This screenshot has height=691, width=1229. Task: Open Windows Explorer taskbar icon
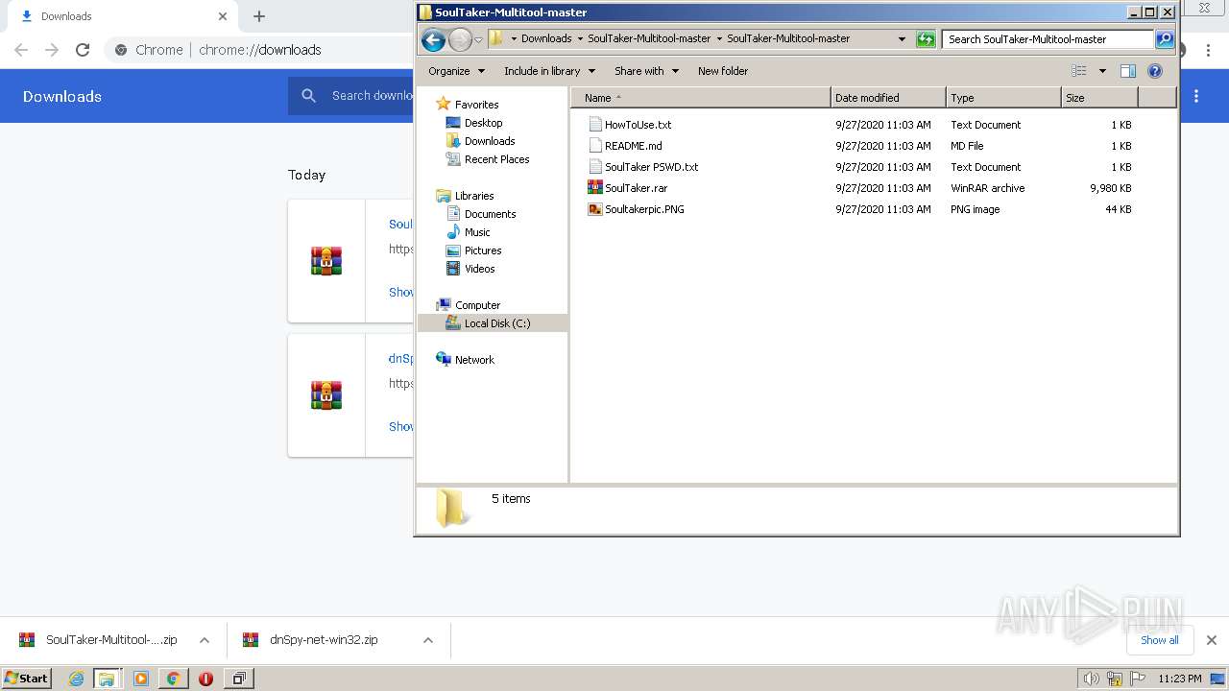click(107, 679)
